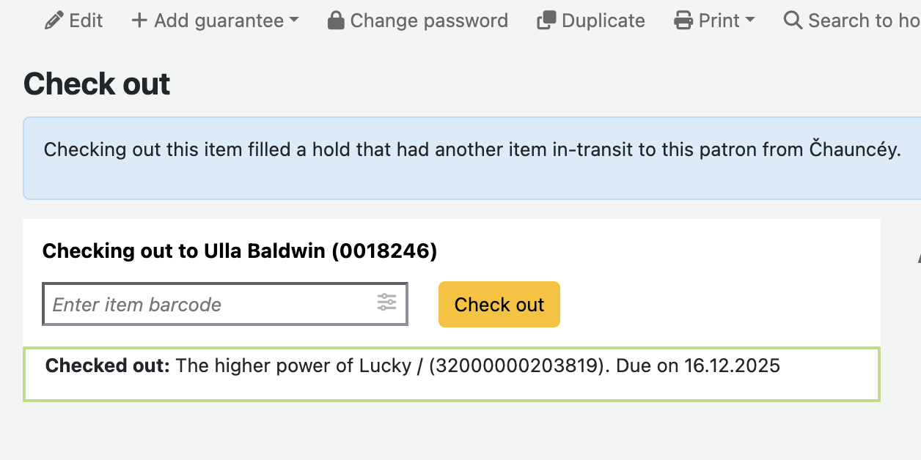Click the padlock icon for Change password
921x460 pixels.
coord(336,21)
